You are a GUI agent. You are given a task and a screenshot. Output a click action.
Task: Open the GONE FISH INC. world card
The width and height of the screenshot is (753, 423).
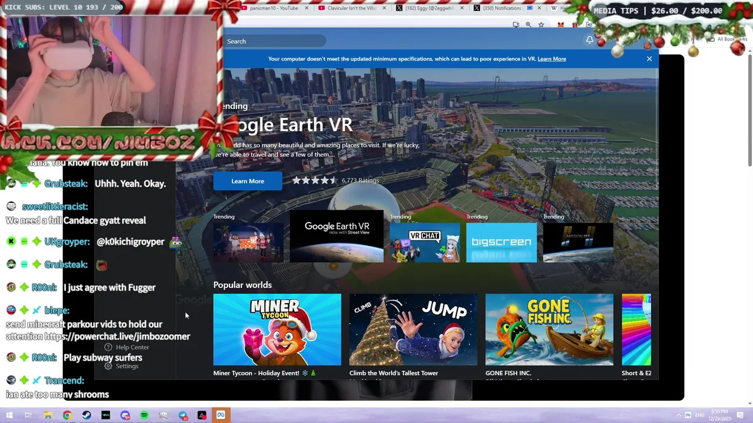pyautogui.click(x=549, y=330)
